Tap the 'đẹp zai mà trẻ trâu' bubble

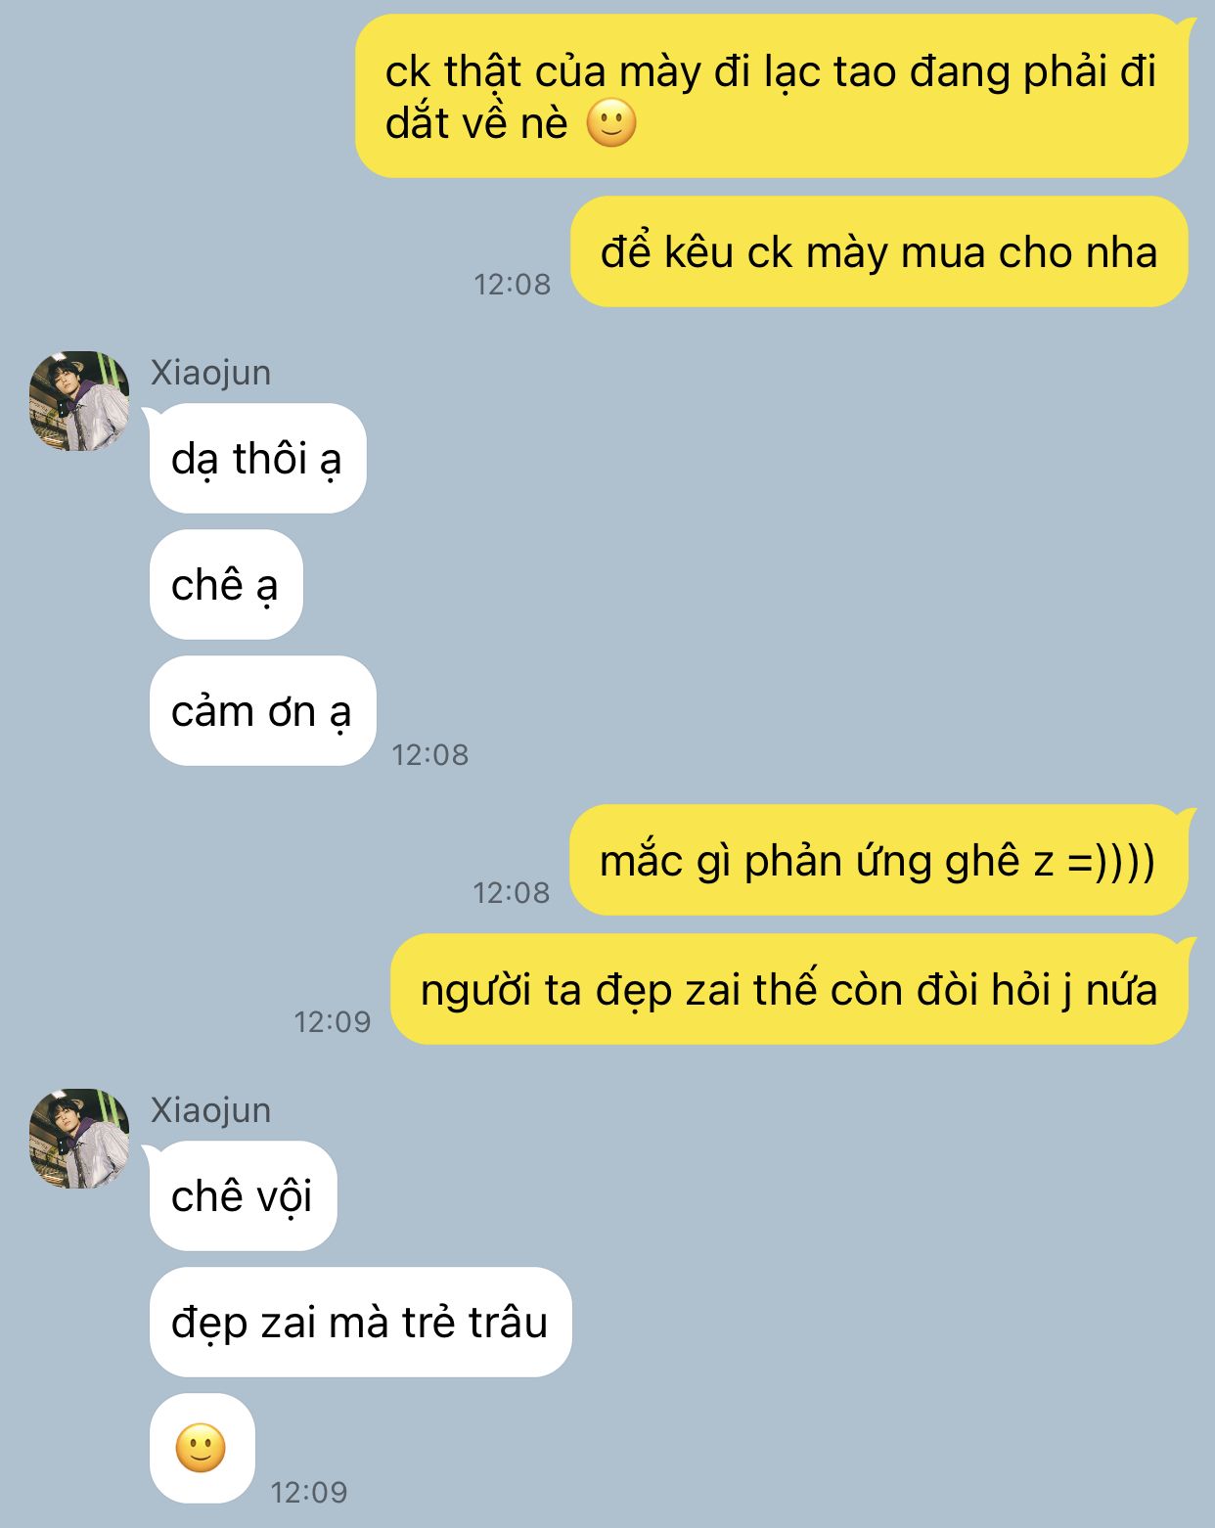(x=360, y=1323)
